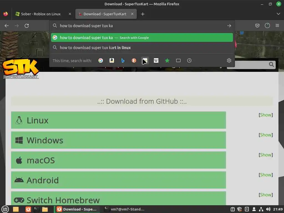This screenshot has width=284, height=213.
Task: Close the Download - SuperTuxKart tab
Action: pyautogui.click(x=132, y=14)
